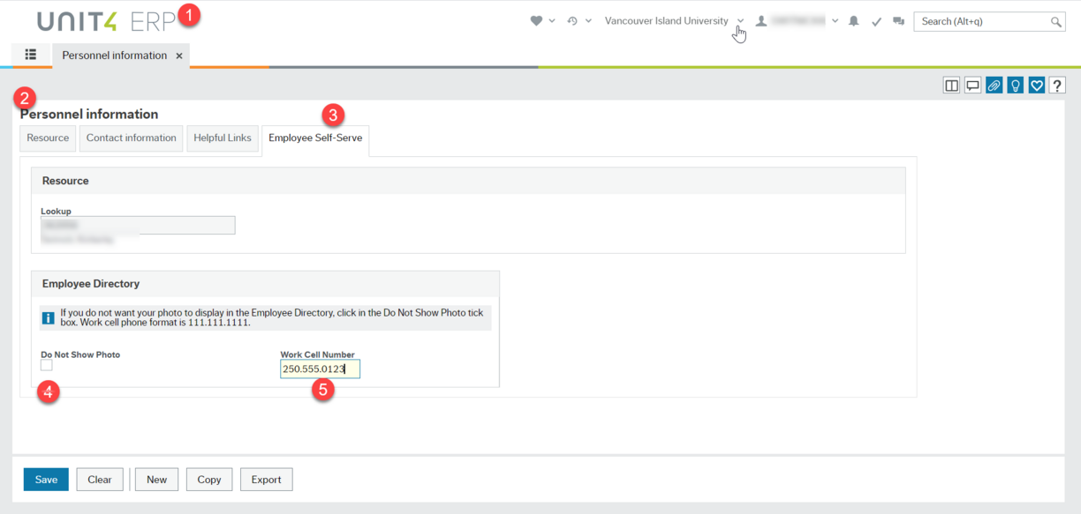Click the Save button
Screen dimensions: 1081x514
pyautogui.click(x=45, y=479)
